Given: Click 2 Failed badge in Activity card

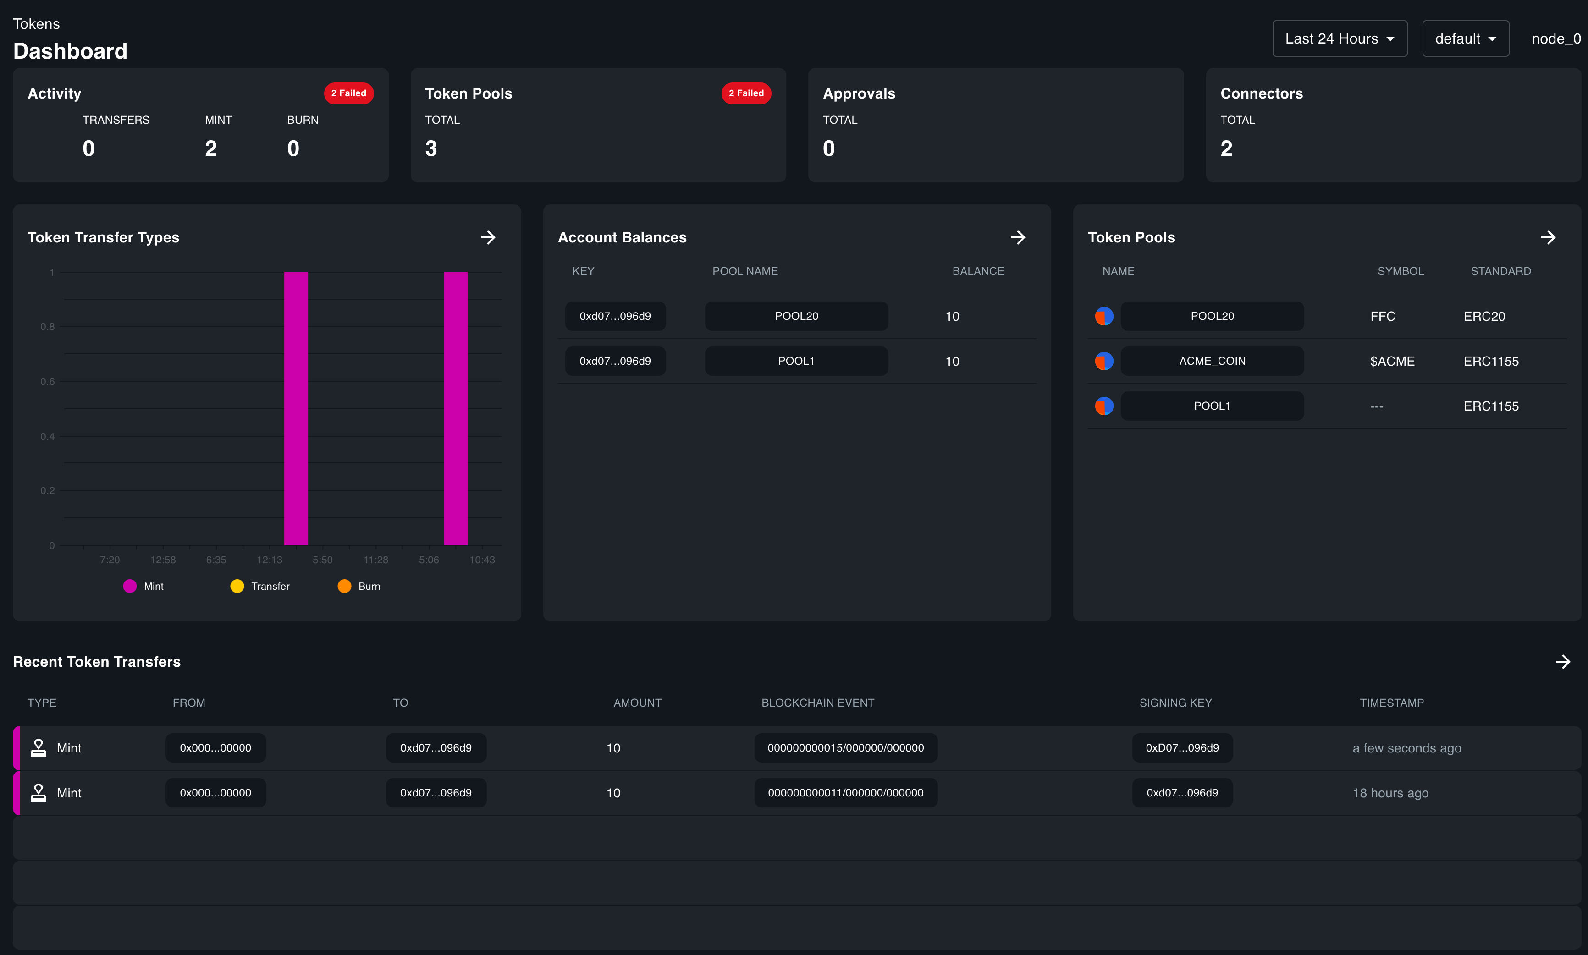Looking at the screenshot, I should pyautogui.click(x=348, y=93).
